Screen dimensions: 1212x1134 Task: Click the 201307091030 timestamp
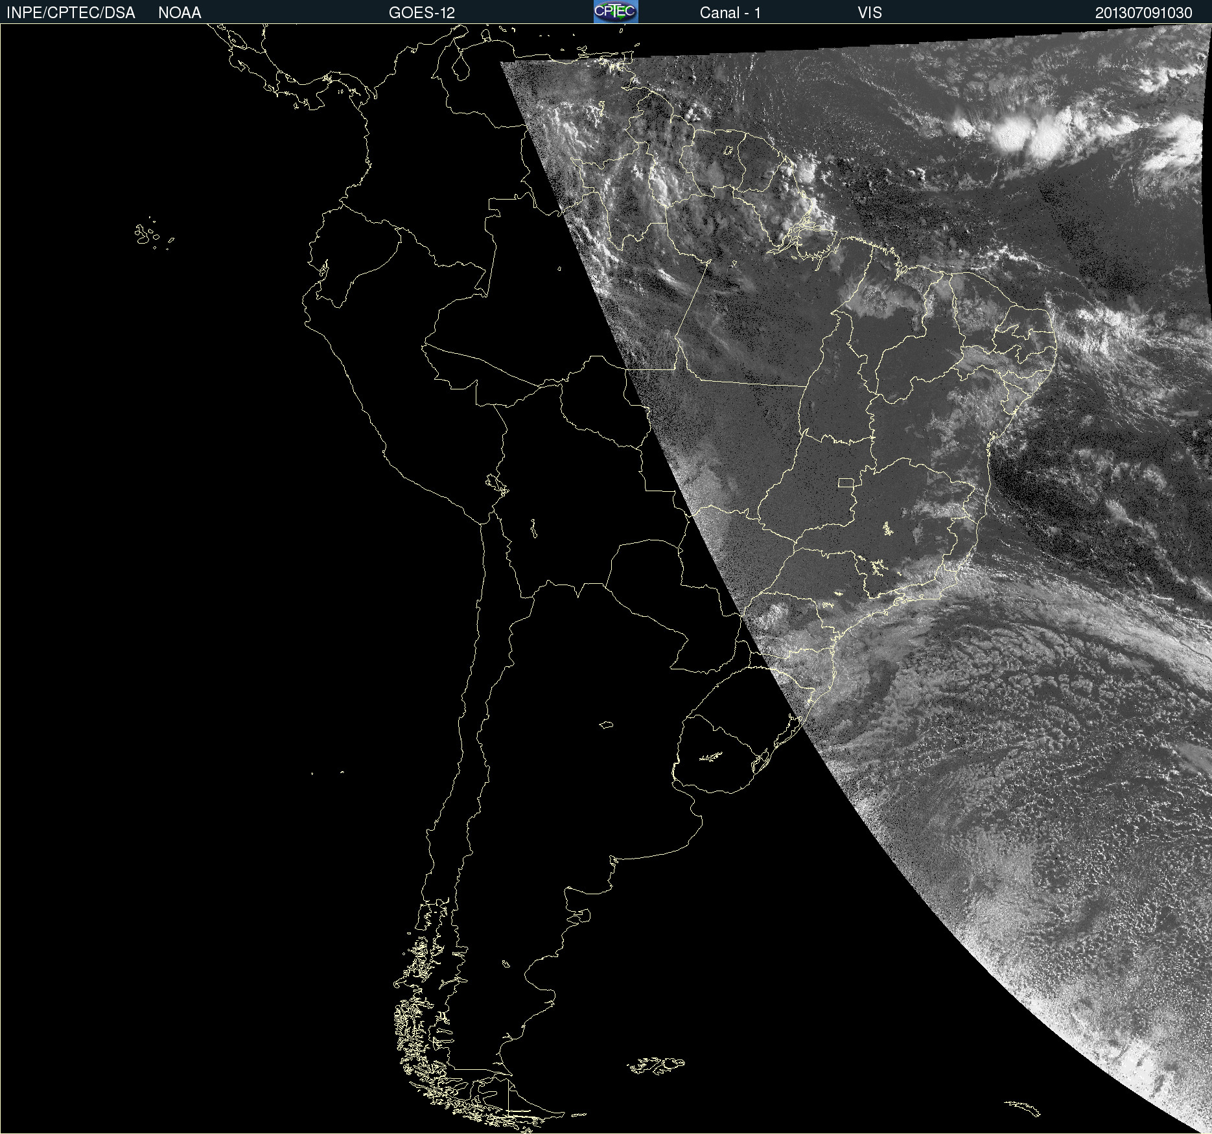(x=1143, y=13)
